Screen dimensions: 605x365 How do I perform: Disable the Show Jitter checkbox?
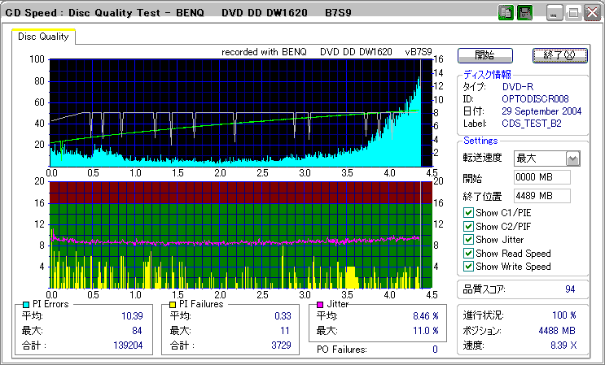tap(468, 240)
